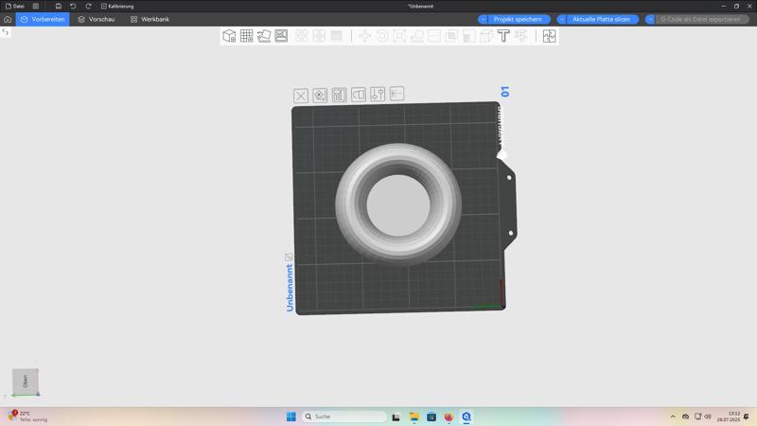Click the Arrange all objects icon
Image resolution: width=757 pixels, height=426 pixels.
281,36
